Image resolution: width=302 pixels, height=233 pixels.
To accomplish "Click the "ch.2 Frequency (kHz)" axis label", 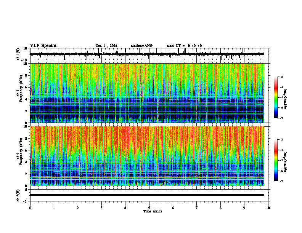I will [19, 152].
